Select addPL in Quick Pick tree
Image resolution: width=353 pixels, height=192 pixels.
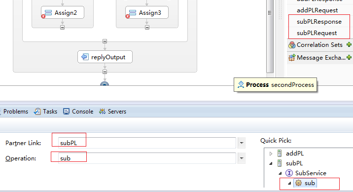(295, 154)
